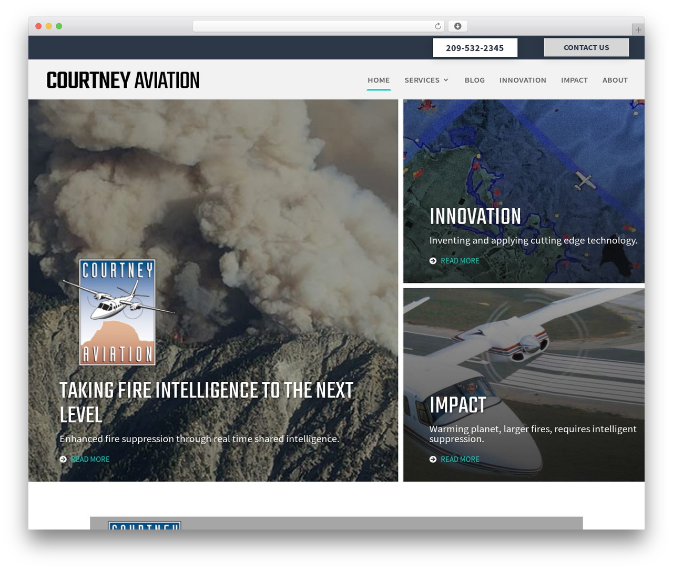Screen dimensions: 673x570
Task: Click the arrow icon under fire intelligence text
Action: click(x=63, y=460)
